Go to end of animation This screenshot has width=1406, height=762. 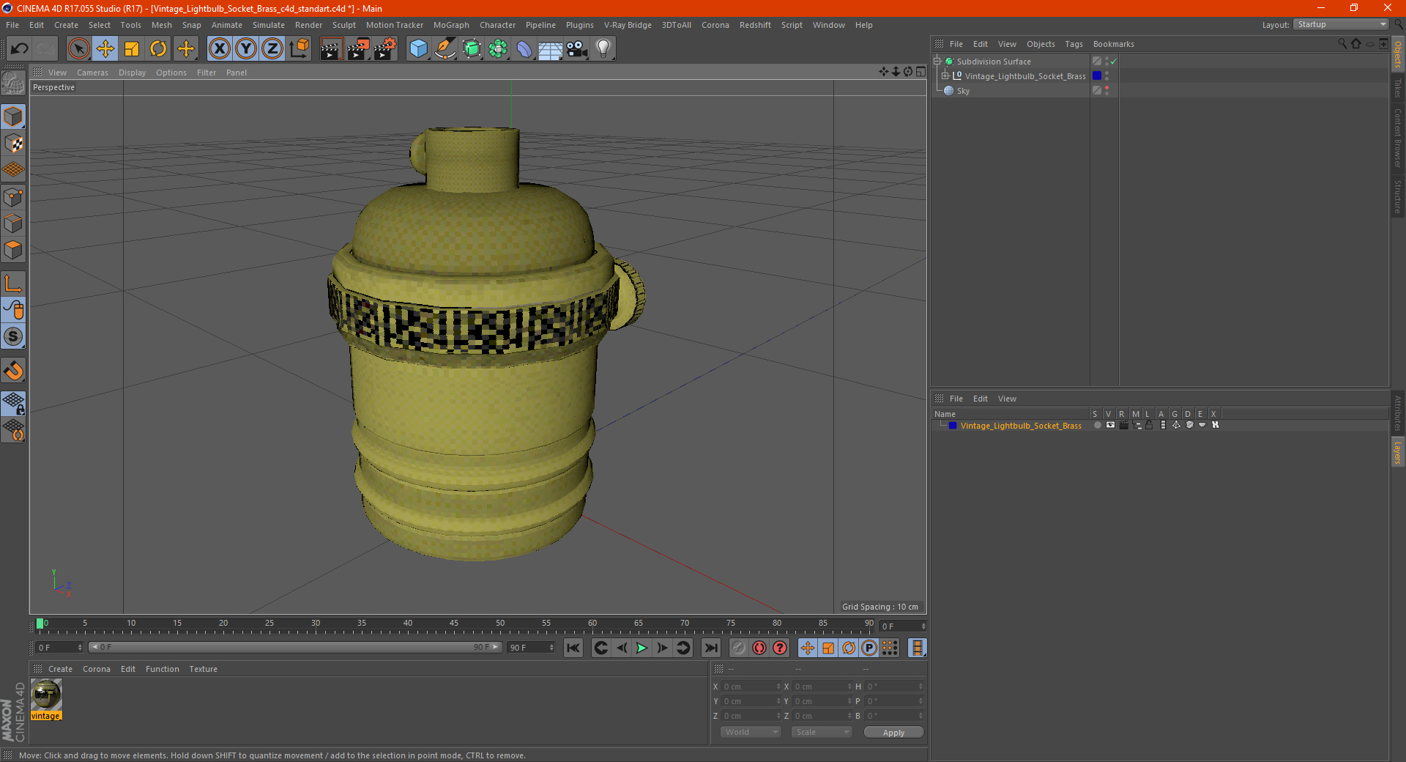(710, 648)
